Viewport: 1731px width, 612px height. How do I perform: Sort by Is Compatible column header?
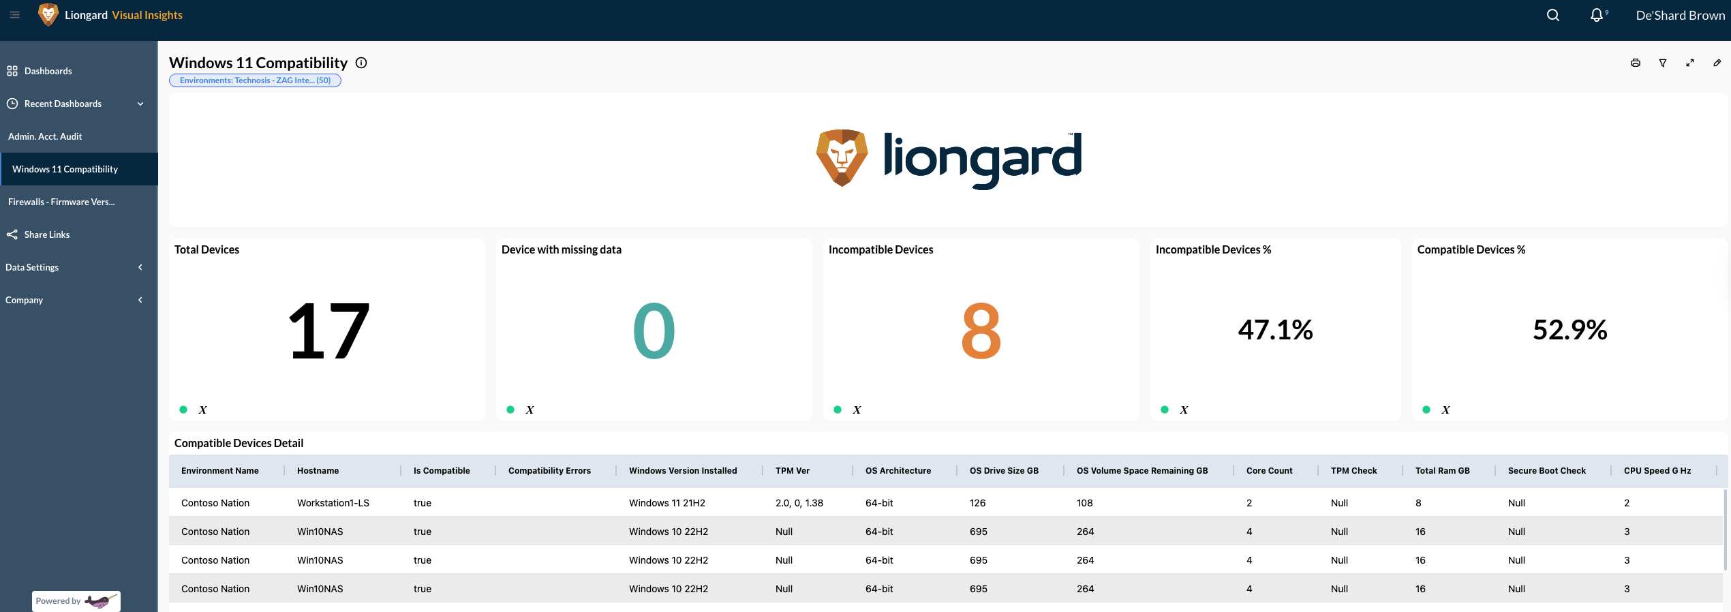click(442, 470)
